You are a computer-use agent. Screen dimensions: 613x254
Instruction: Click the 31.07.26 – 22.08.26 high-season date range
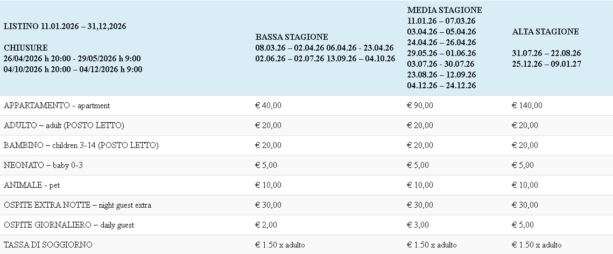[546, 53]
